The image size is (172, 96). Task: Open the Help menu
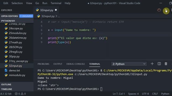(67, 3)
